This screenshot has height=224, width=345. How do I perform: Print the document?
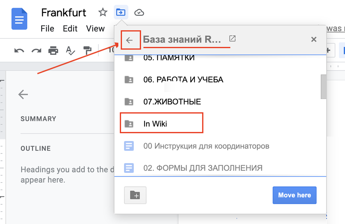pos(53,51)
